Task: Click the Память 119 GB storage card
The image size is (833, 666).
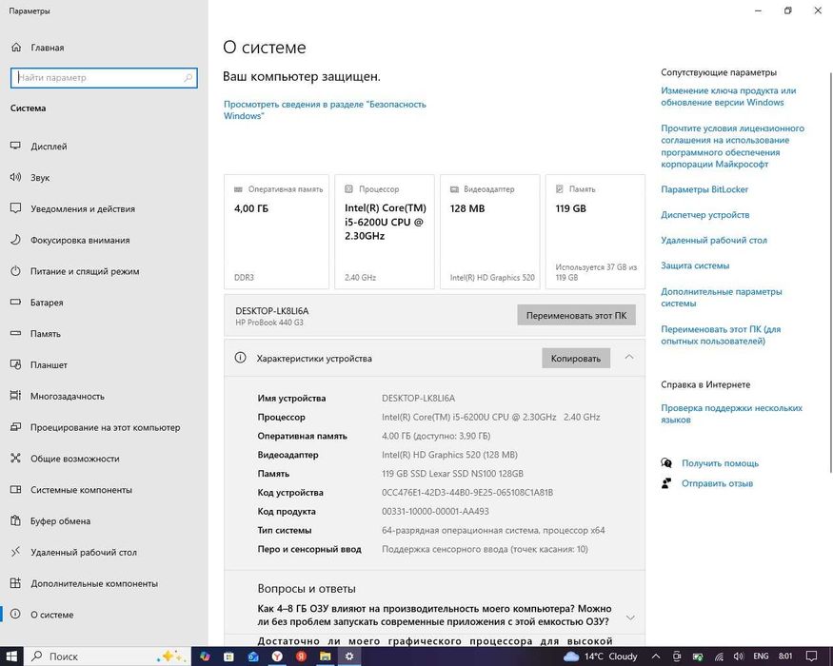Action: point(596,231)
